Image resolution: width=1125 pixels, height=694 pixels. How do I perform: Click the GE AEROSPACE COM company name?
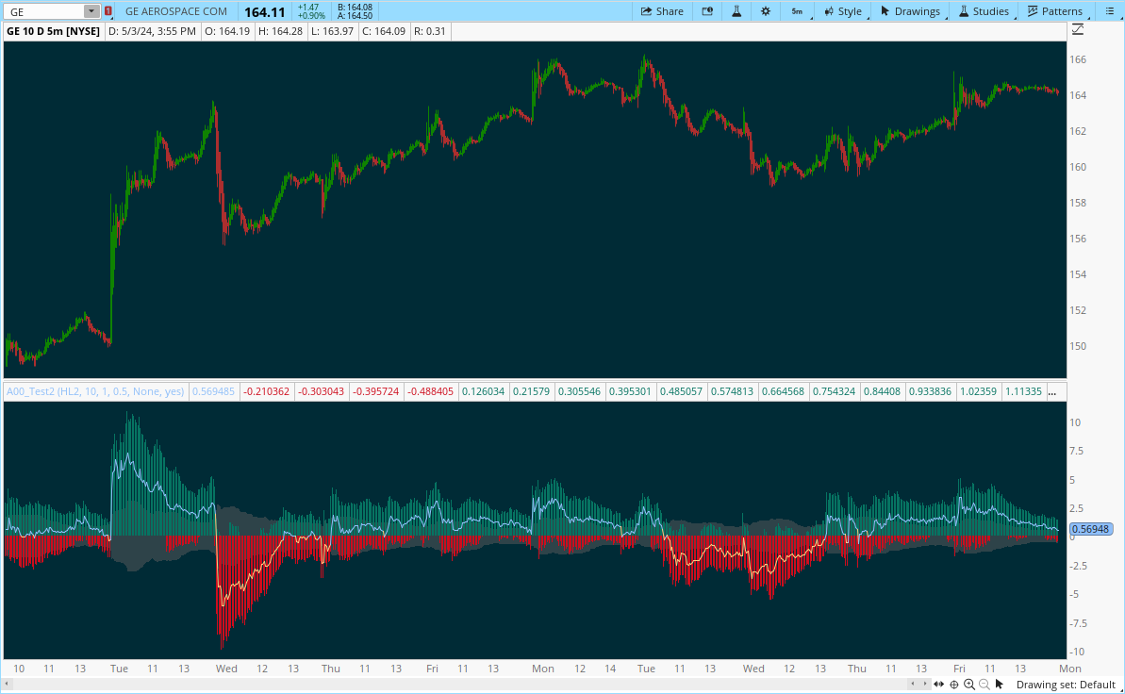click(x=176, y=11)
